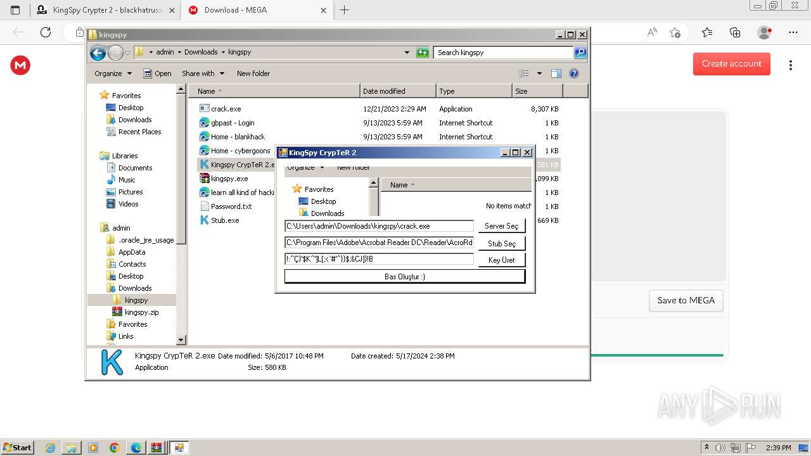Viewport: 811px width, 456px height.
Task: Click the search kingspy field
Action: (504, 53)
